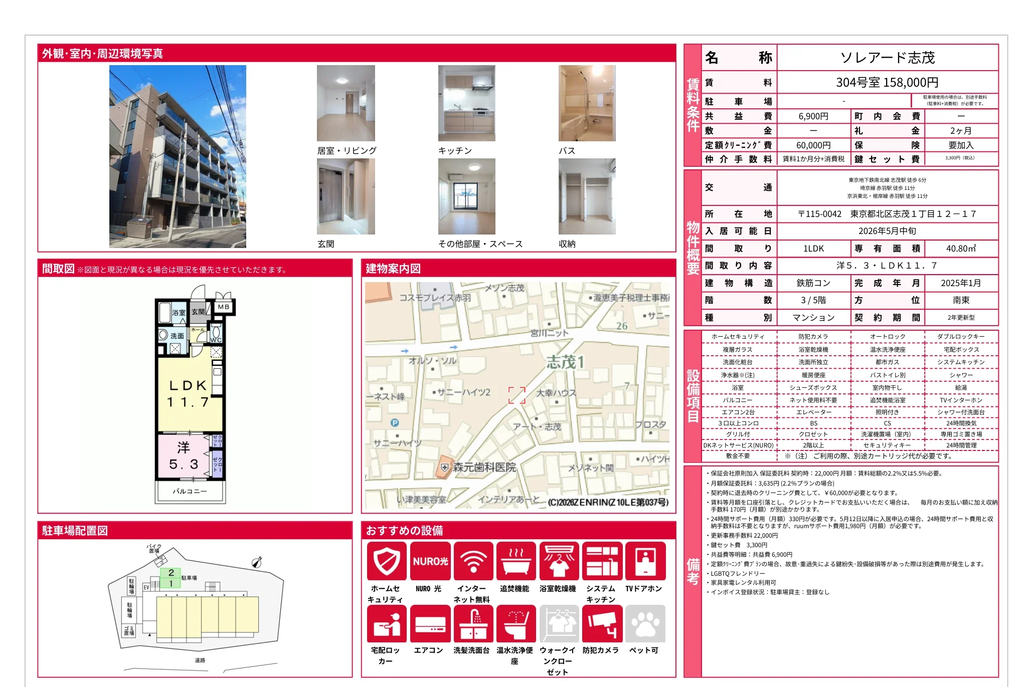
Task: Click the エアコン air conditioner icon
Action: [x=430, y=623]
